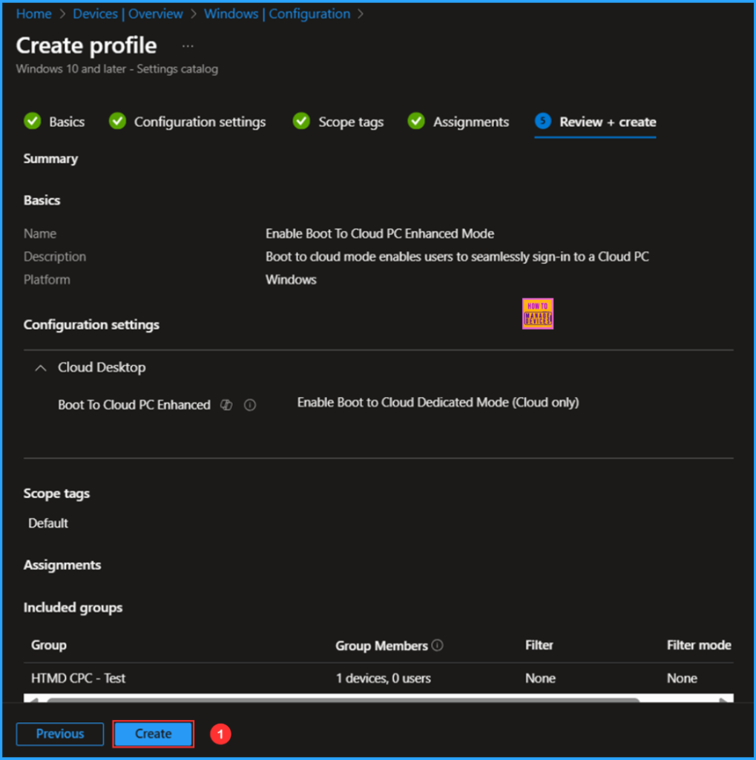Click the horizontal scrollbar under the groups table
The width and height of the screenshot is (756, 760).
point(341,698)
